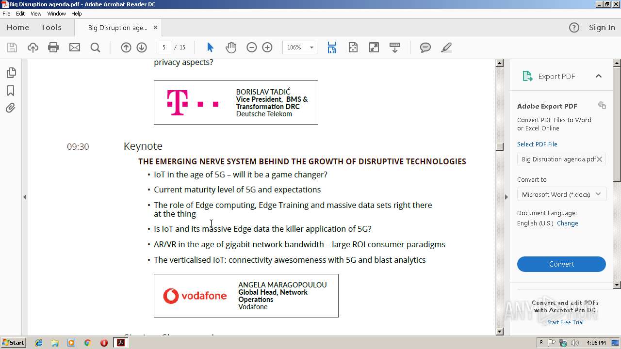Activate the Hand pan tool
This screenshot has width=621, height=349.
231,48
